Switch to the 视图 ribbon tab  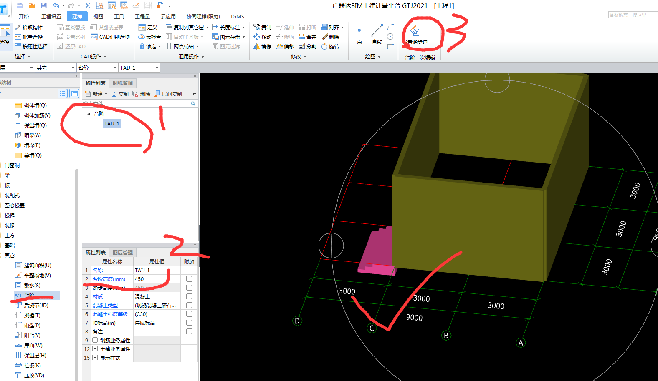click(98, 16)
